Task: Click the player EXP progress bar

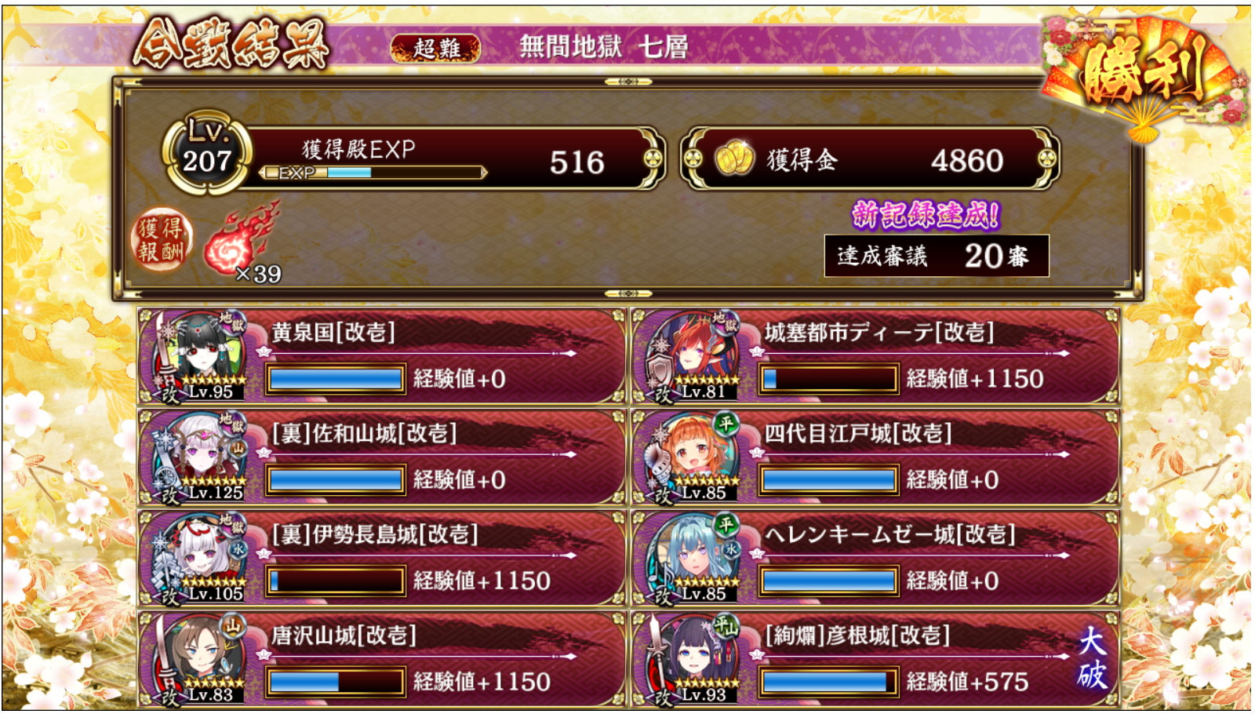Action: [x=373, y=173]
